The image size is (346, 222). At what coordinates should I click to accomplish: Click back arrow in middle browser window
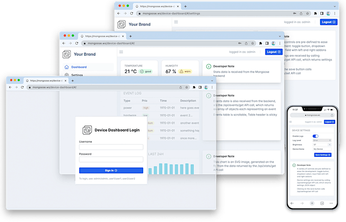click(x=62, y=43)
